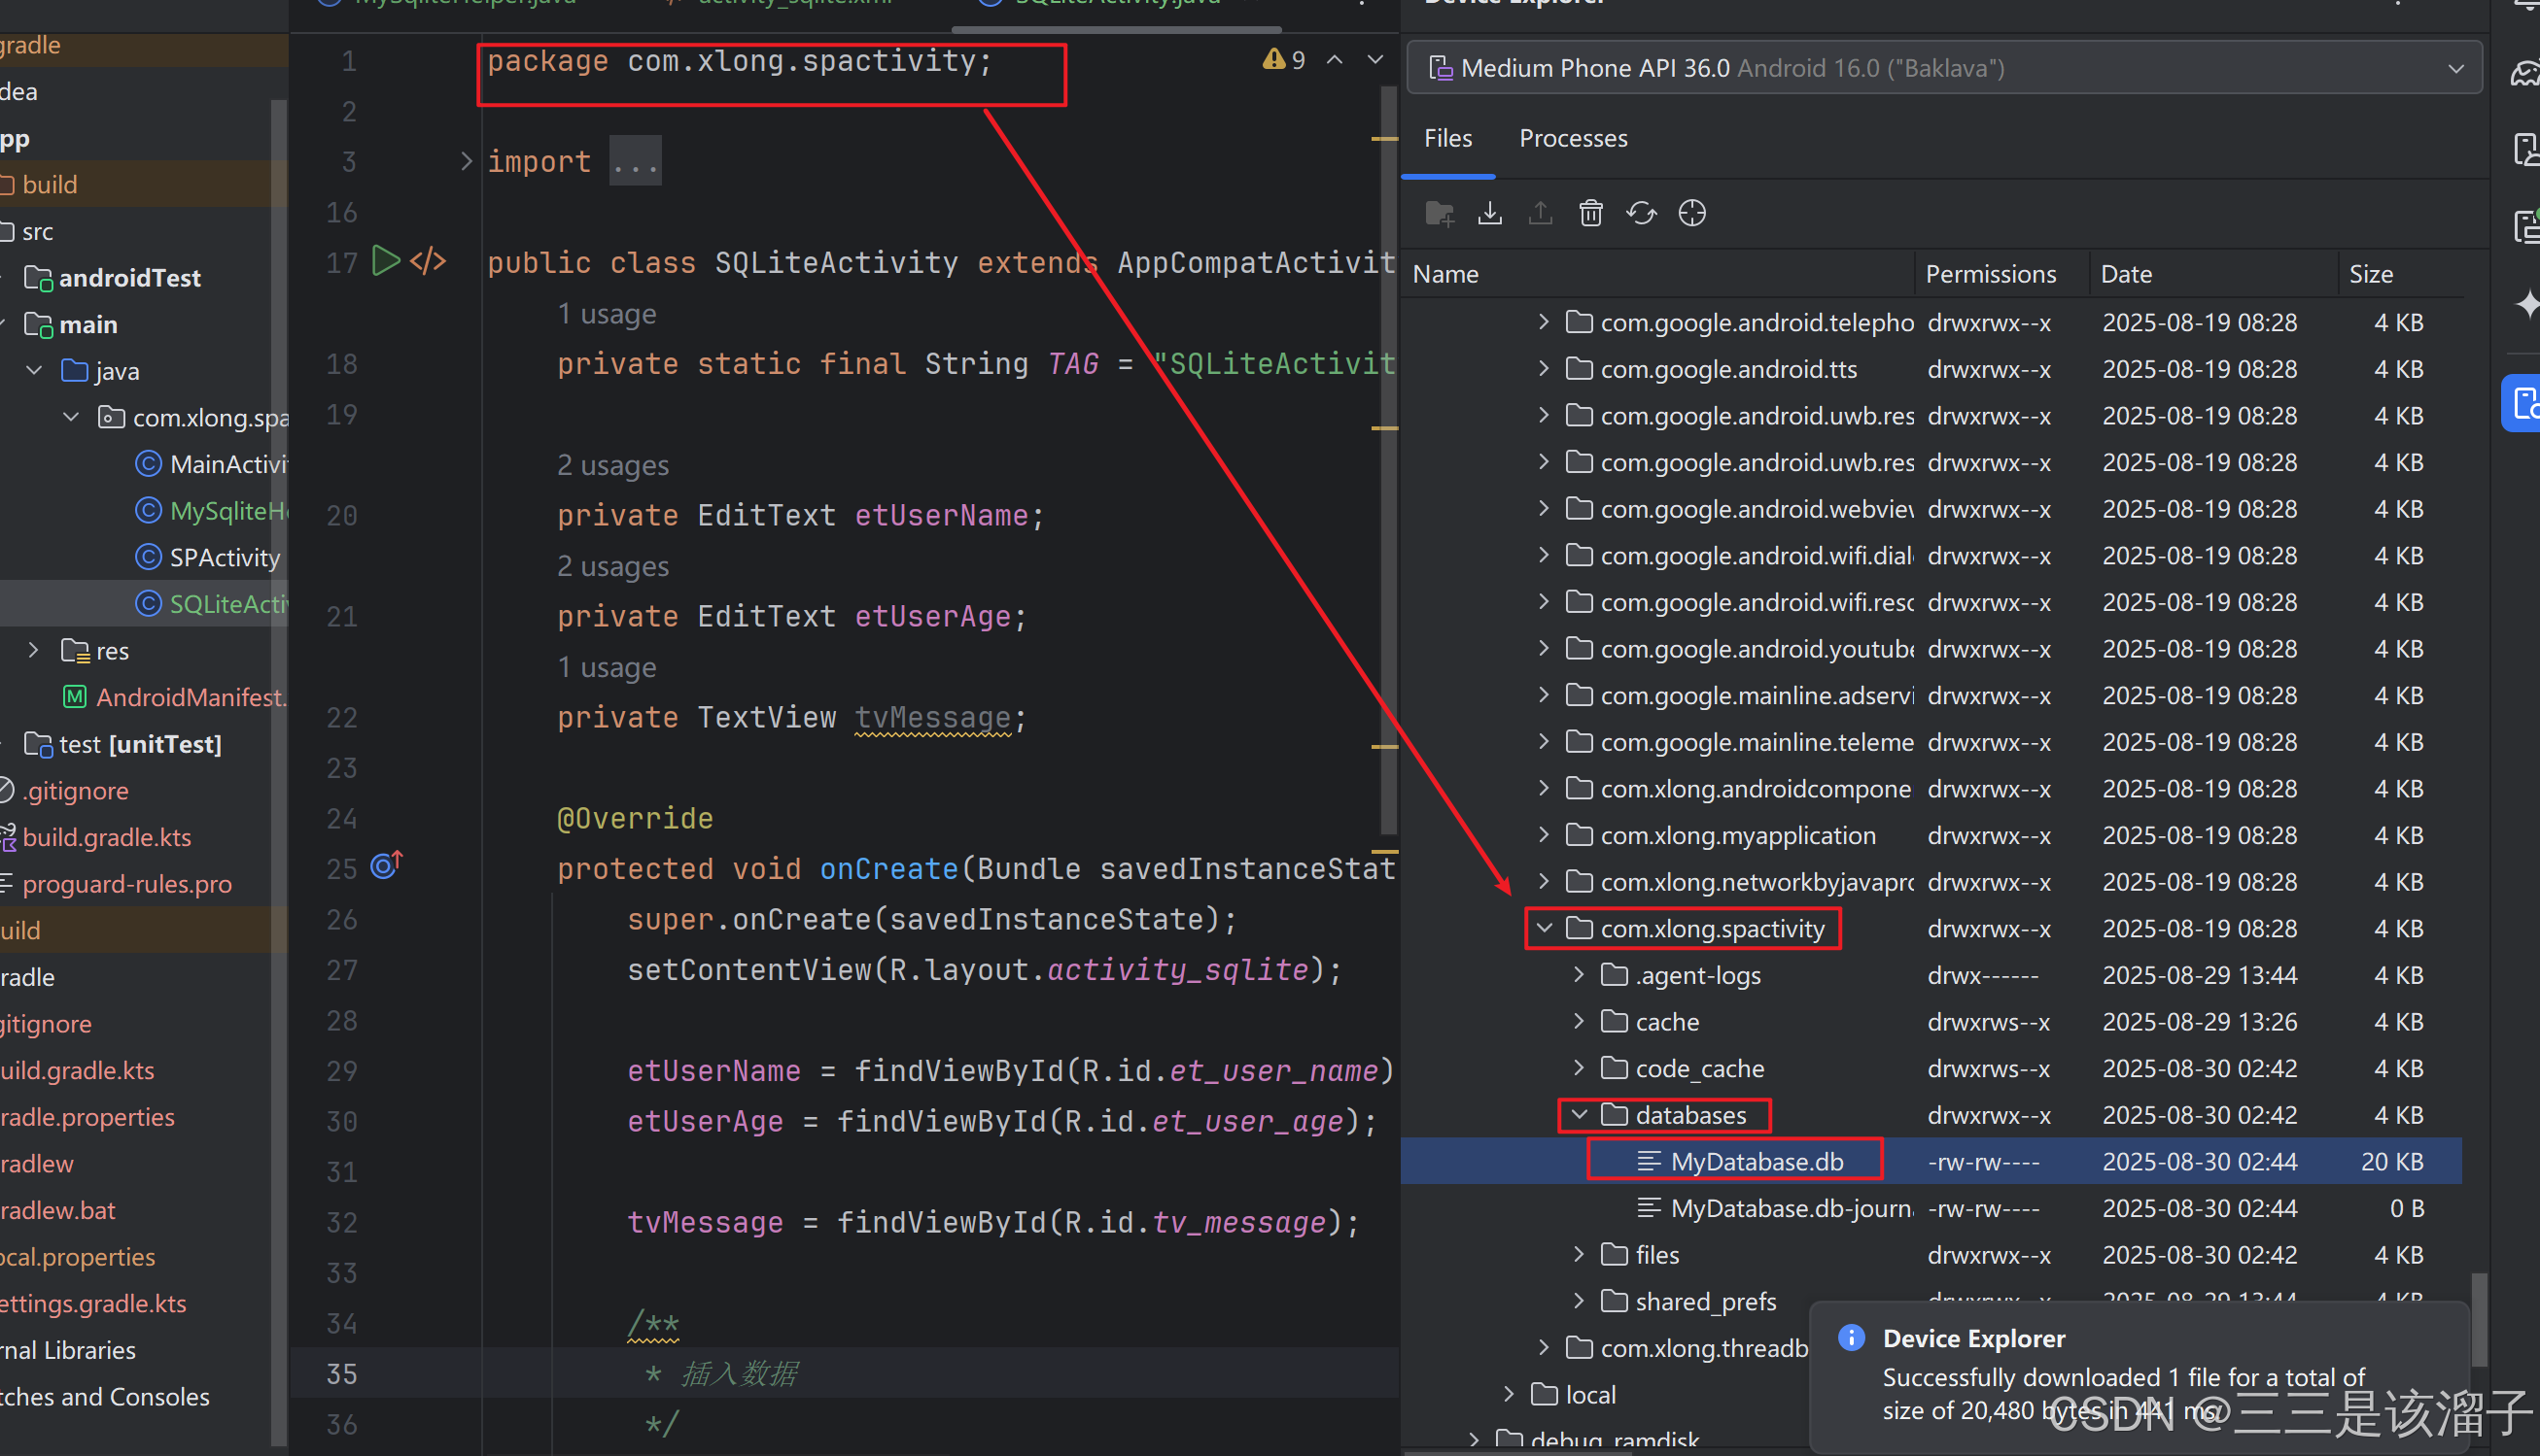Click the Date column header
2540x1456 pixels.
point(2212,274)
